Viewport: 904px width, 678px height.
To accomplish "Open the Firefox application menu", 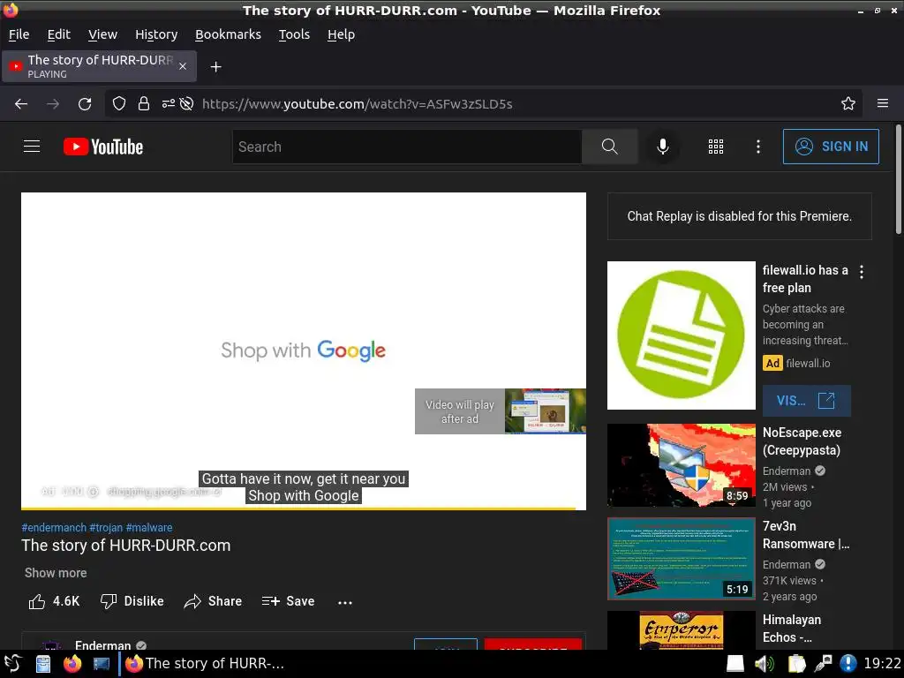I will (x=883, y=104).
